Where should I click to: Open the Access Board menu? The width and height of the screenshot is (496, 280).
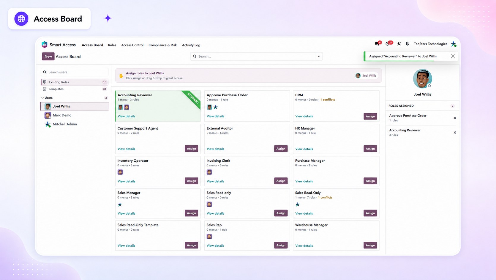pyautogui.click(x=92, y=45)
